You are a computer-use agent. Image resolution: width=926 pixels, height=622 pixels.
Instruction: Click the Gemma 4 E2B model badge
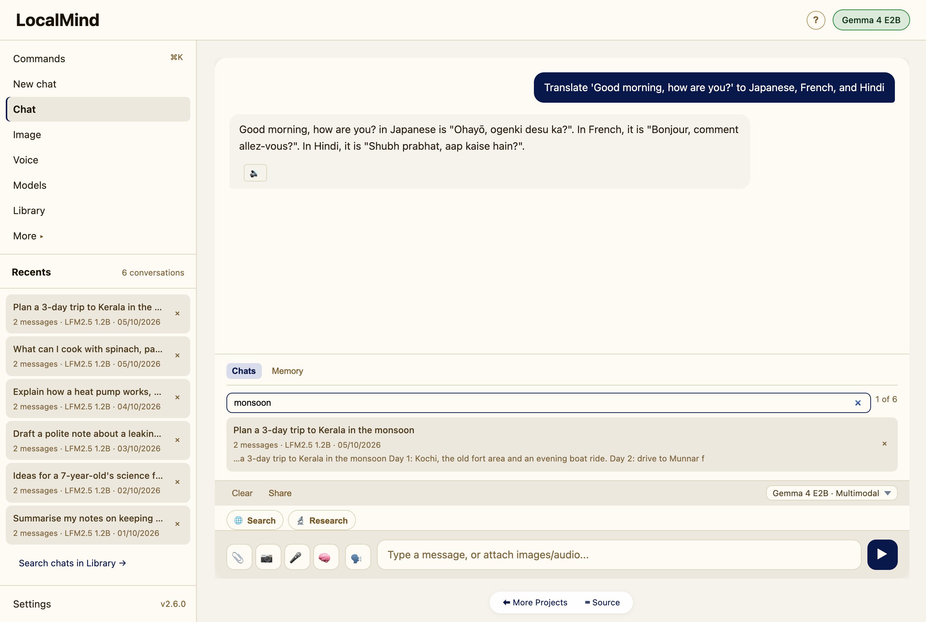871,20
